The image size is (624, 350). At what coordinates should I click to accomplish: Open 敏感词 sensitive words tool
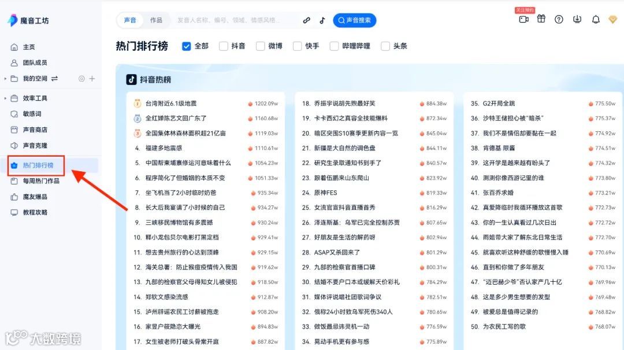coord(32,113)
